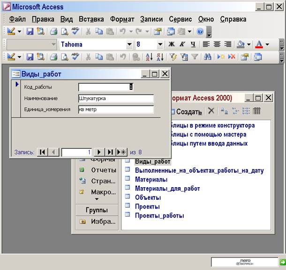Save using floppy icon in the top toolbar row

tap(30, 31)
